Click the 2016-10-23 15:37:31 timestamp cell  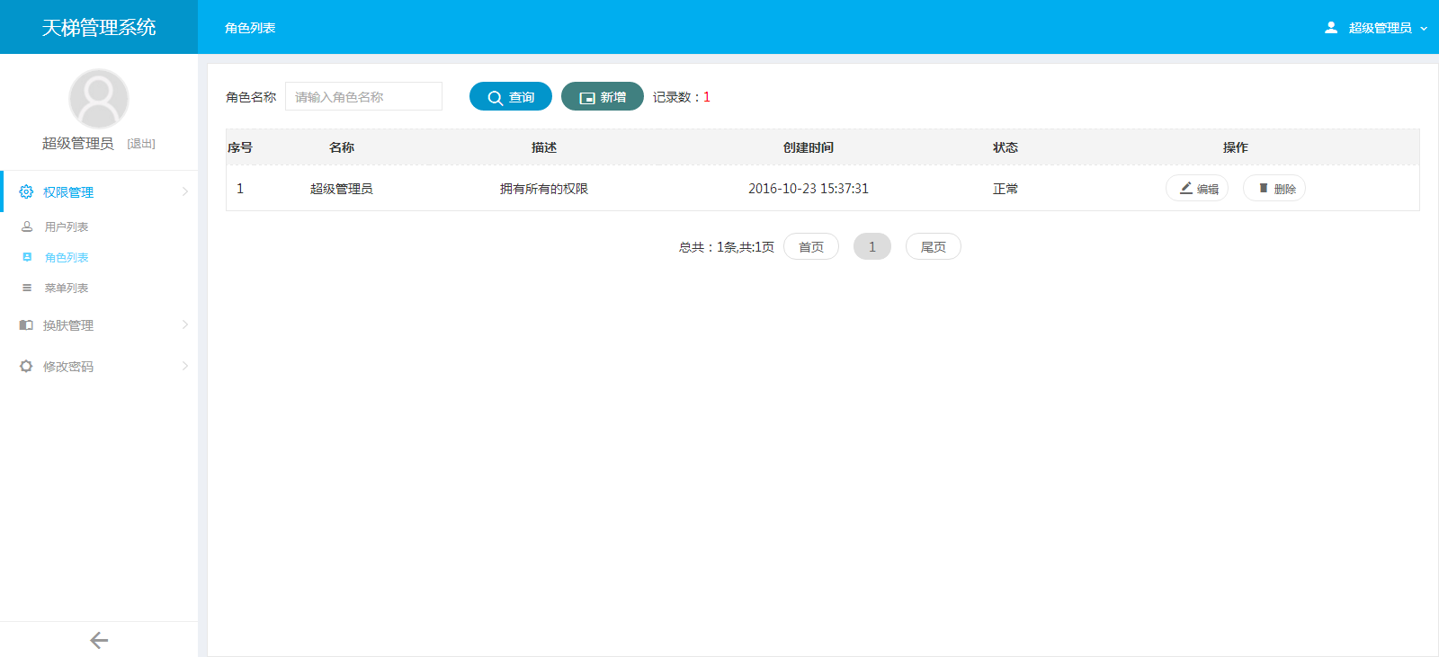(809, 189)
